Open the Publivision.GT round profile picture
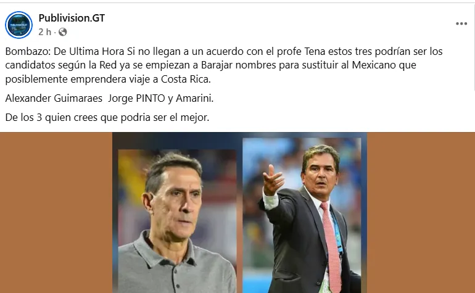The height and width of the screenshot is (293, 475). tap(19, 25)
